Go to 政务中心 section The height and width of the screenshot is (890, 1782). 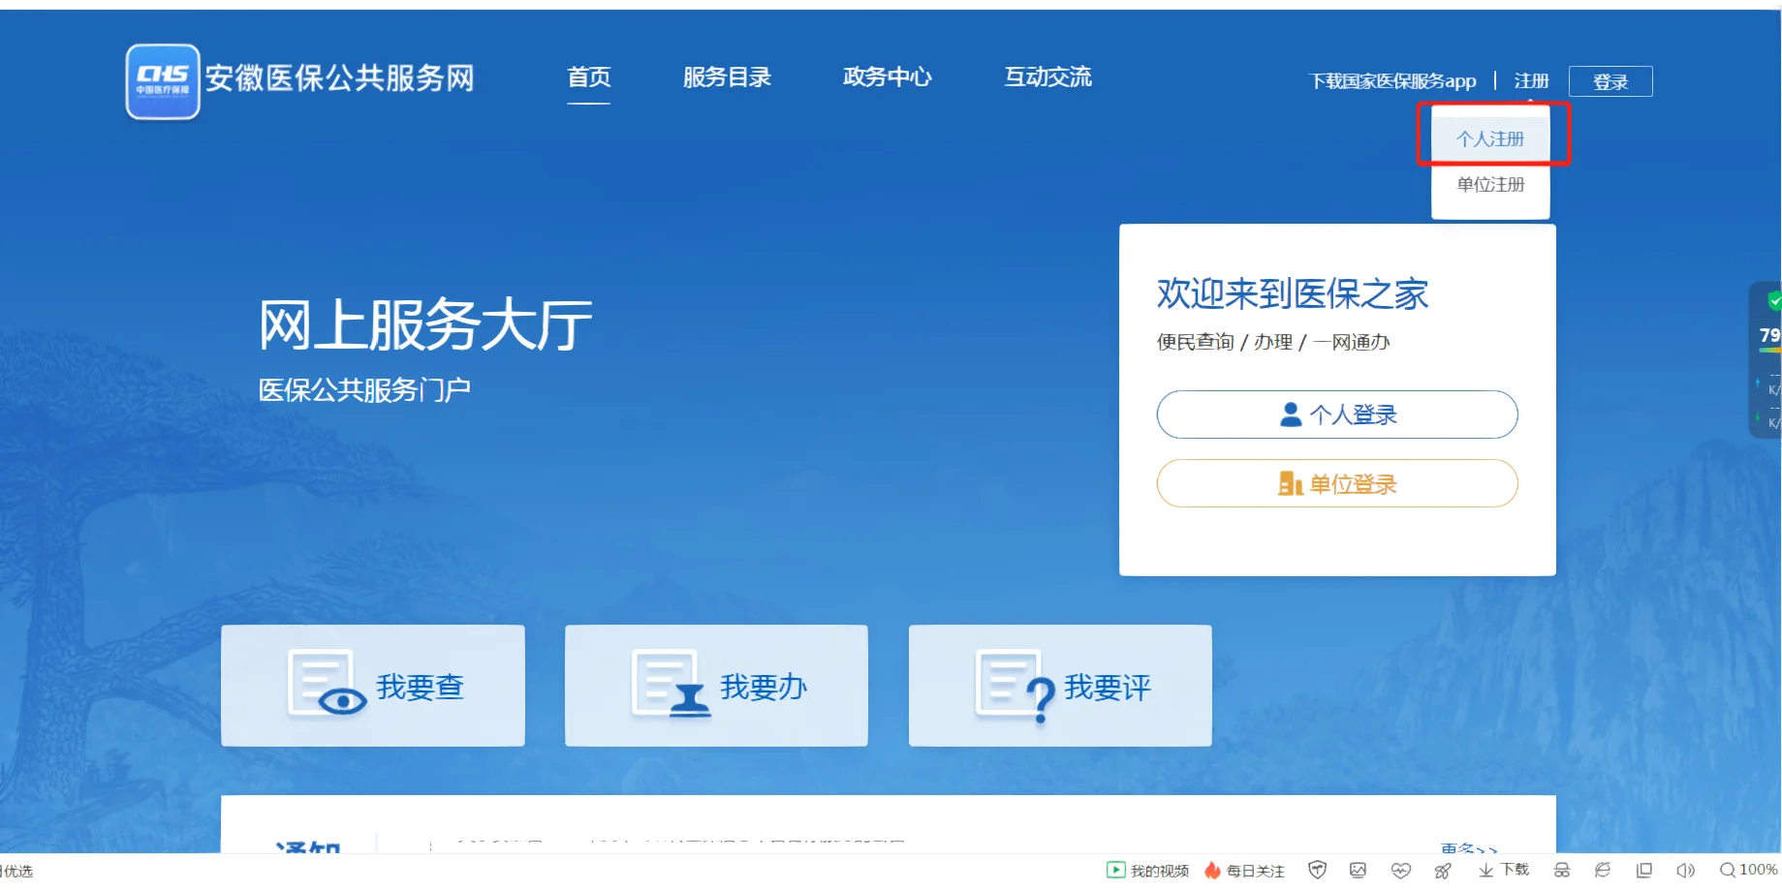click(x=887, y=77)
